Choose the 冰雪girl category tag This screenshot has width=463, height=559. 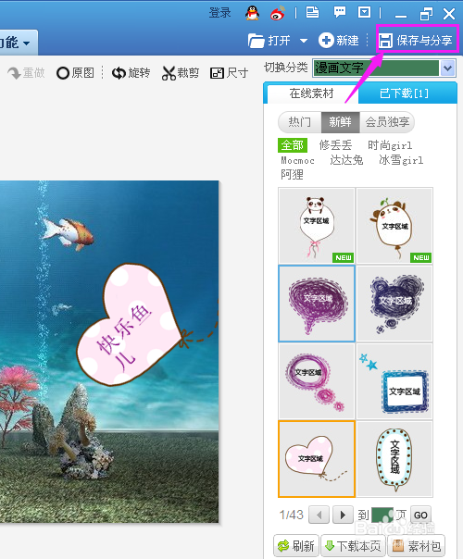[401, 160]
